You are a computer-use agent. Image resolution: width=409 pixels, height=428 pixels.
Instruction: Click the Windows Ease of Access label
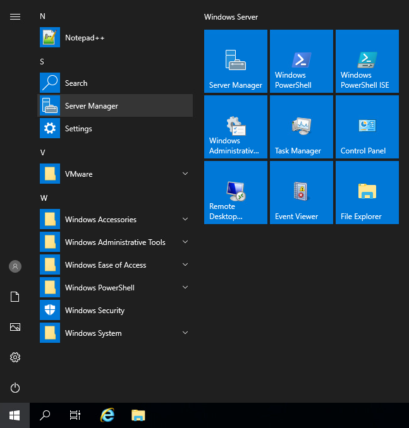click(x=106, y=265)
